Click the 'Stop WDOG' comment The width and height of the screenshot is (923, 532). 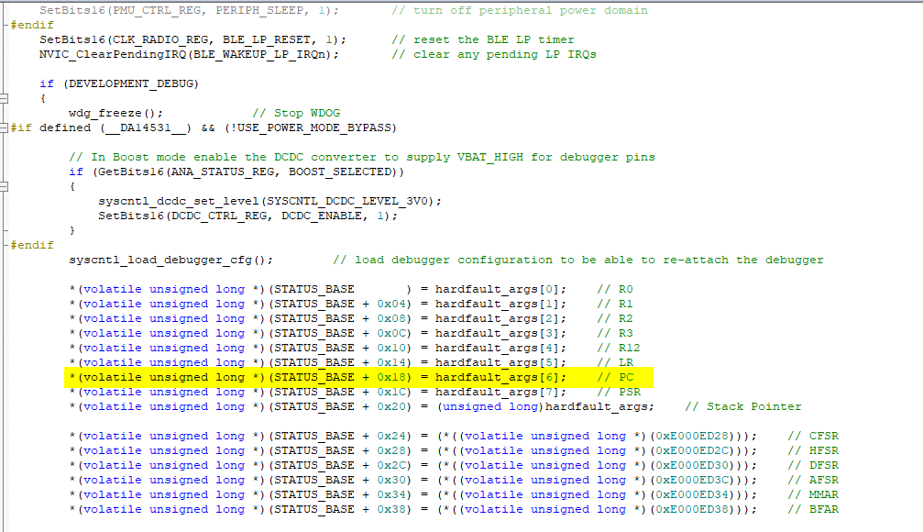pos(297,113)
